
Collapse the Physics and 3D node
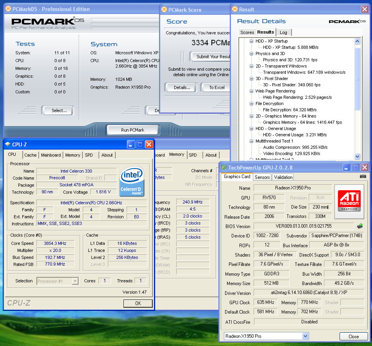tap(251, 54)
